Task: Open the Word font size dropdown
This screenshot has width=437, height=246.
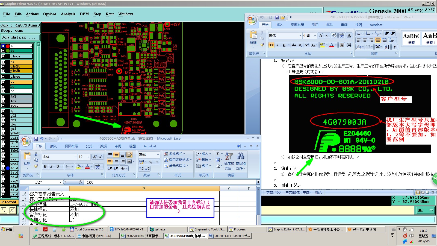Action: pyautogui.click(x=315, y=36)
